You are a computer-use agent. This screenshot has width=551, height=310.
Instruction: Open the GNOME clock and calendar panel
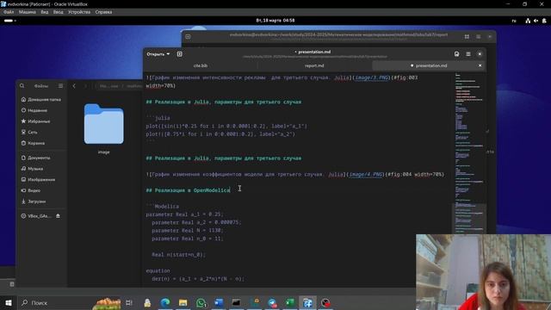click(275, 21)
